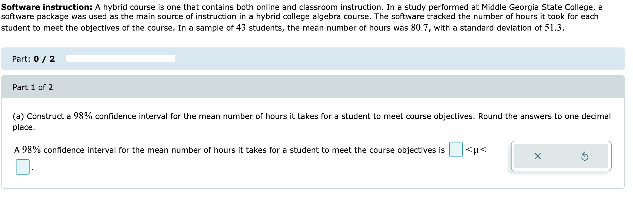Screen dimensions: 633x216
Task: Click the progress bar next to Part: 0 / 2
Action: pos(120,58)
